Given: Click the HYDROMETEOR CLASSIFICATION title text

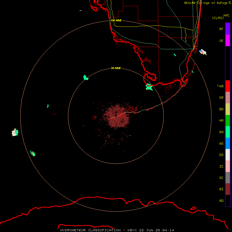Looking at the screenshot, I should pyautogui.click(x=90, y=230).
